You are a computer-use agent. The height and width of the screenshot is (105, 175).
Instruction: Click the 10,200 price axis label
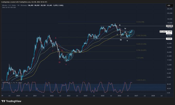(169, 69)
